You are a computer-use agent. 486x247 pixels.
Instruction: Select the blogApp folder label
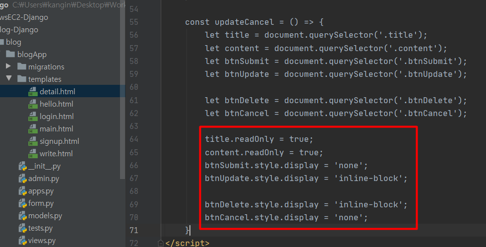(32, 55)
